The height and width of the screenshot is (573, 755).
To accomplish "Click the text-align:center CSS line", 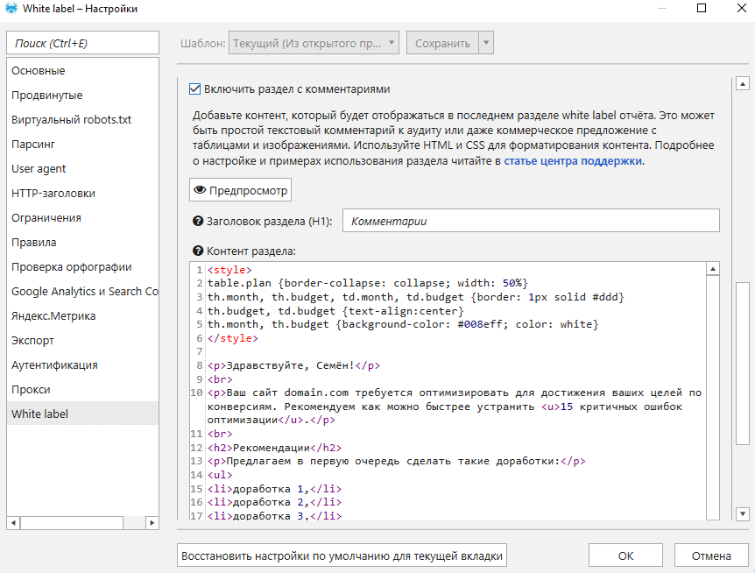I will (x=335, y=311).
